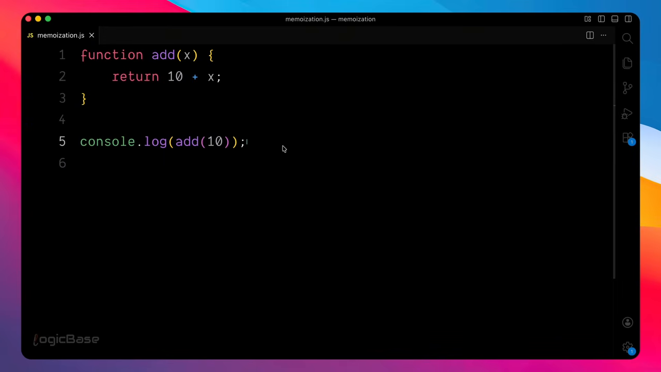Click the "add" call inside console.log
Screen dimensions: 661x372
point(187,142)
